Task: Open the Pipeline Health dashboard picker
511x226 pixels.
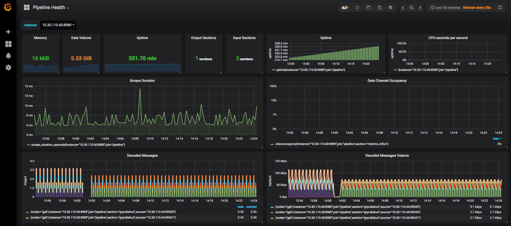Action: click(x=51, y=7)
